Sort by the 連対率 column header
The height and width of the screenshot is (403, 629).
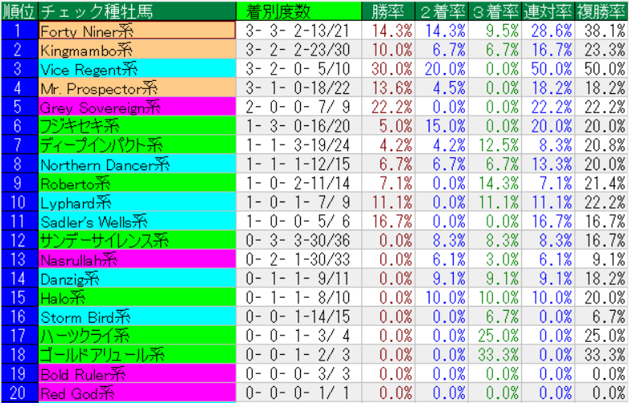tap(548, 10)
